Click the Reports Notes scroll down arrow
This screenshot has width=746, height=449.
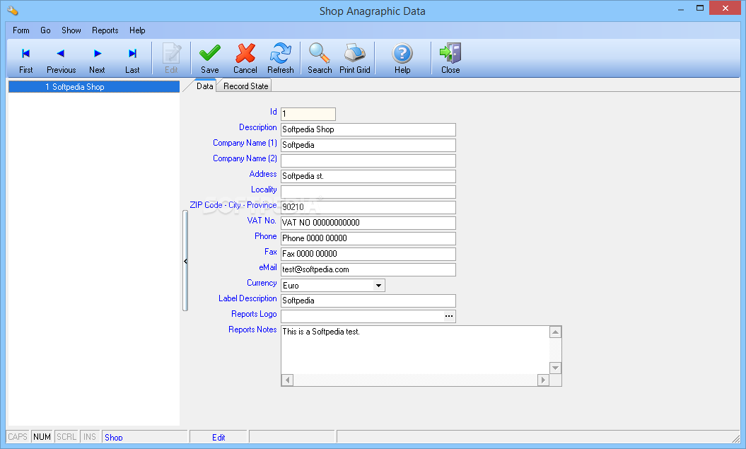(x=555, y=368)
